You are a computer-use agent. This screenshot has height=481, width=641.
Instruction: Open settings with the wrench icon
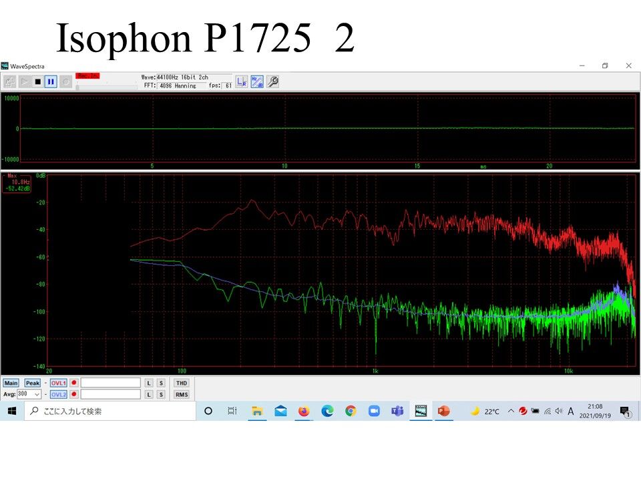tap(272, 82)
